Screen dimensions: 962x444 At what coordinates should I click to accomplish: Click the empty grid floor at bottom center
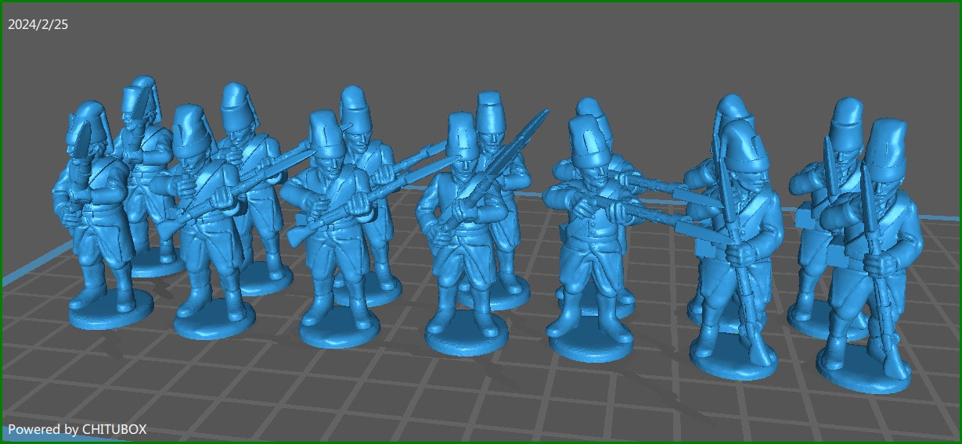tap(470, 406)
